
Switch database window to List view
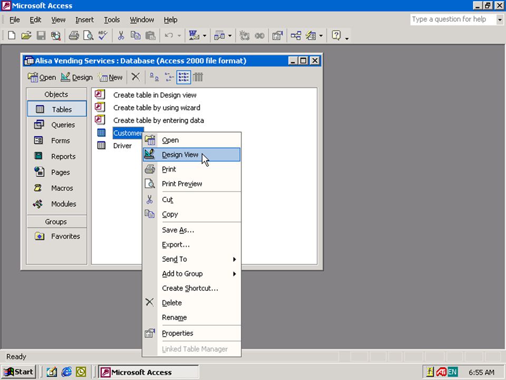coord(183,77)
